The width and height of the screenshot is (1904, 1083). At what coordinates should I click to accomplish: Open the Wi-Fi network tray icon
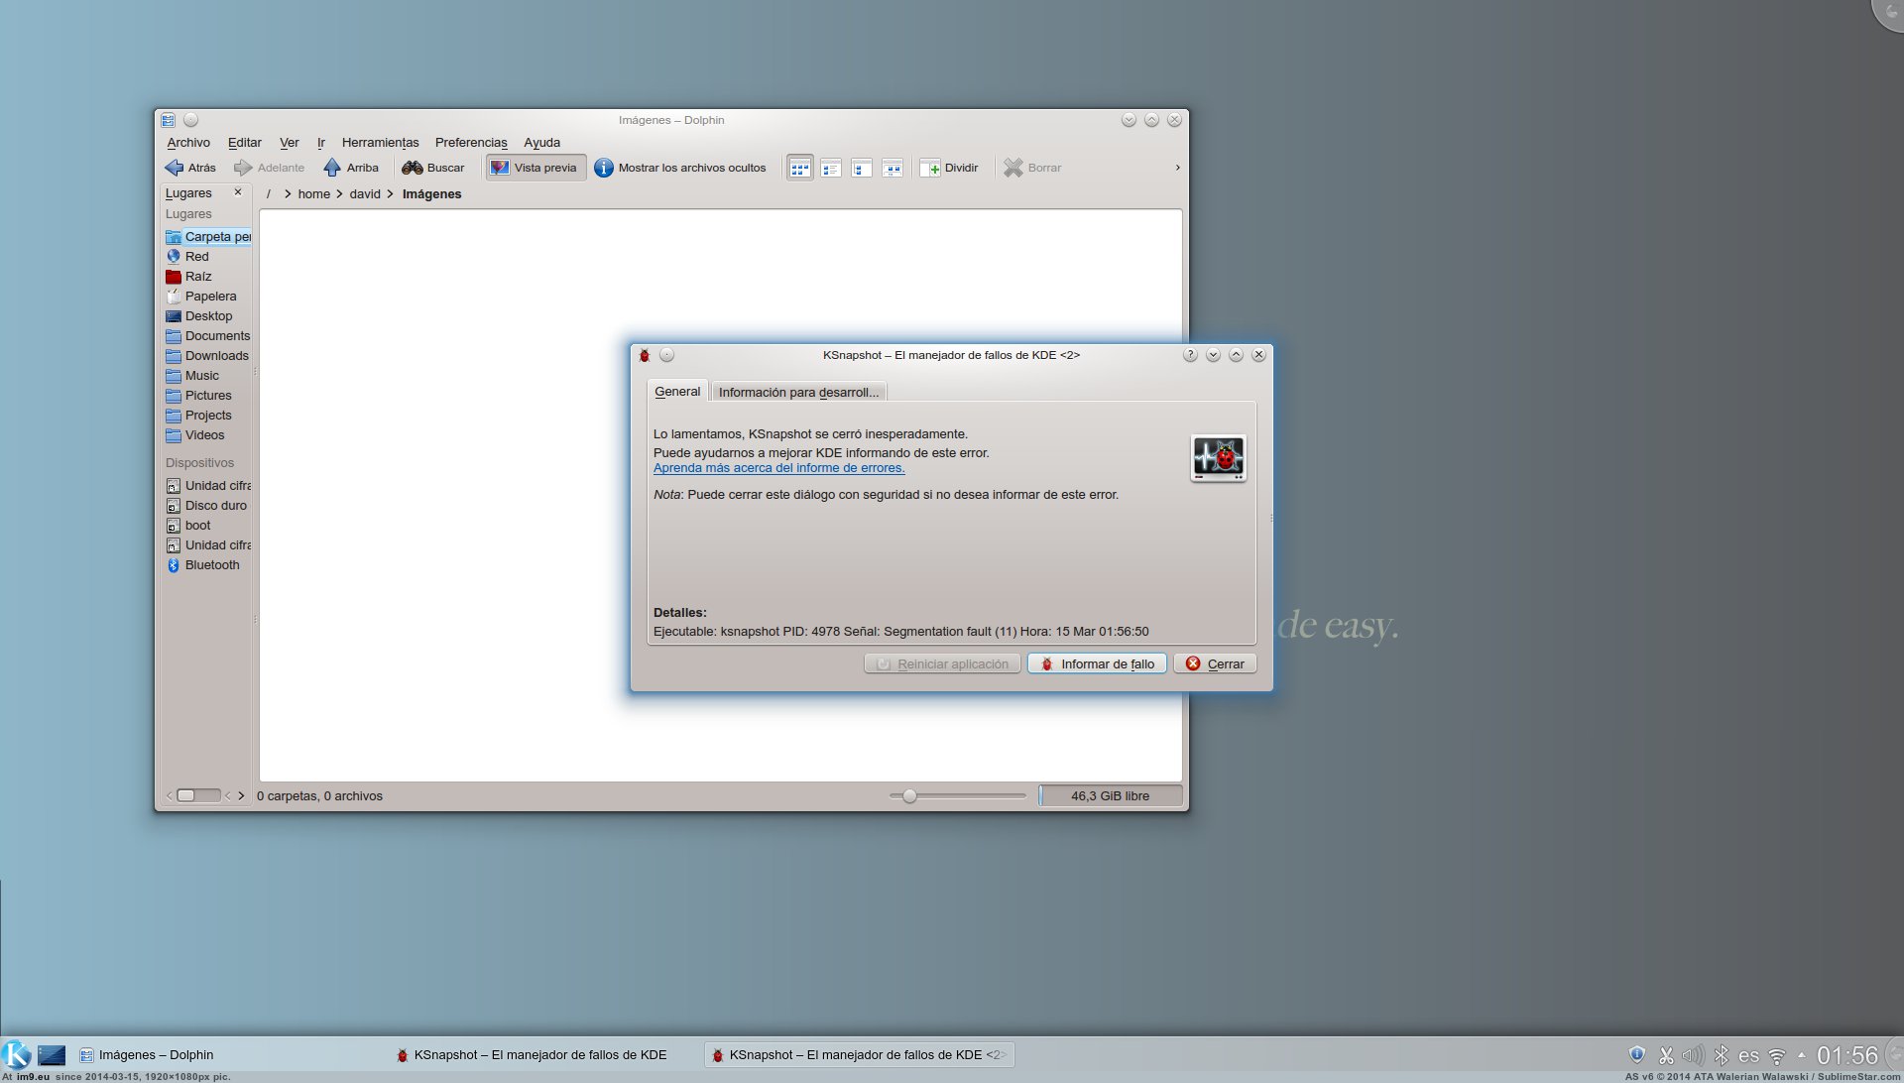click(x=1777, y=1056)
